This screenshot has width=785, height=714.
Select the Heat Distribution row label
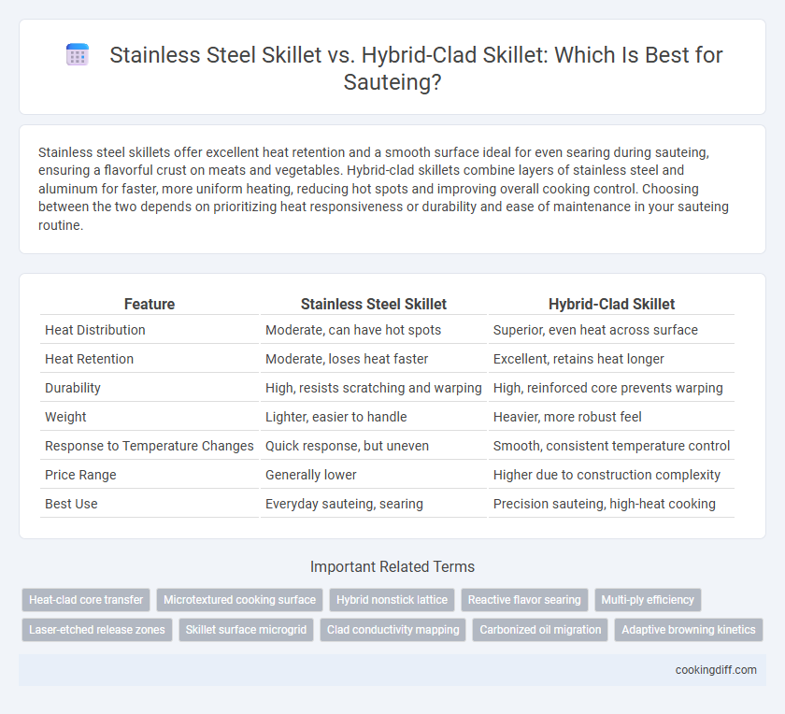[95, 330]
